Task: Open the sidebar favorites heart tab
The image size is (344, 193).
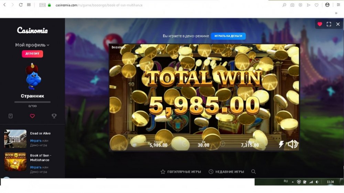Action: tap(32, 116)
